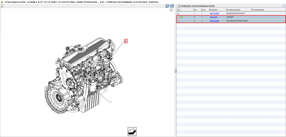The height and width of the screenshot is (137, 286).
Task: Open part number link 5801516883
Action: [214, 13]
